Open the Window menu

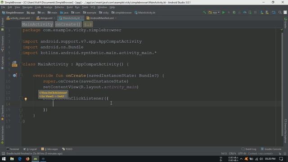coord(102,7)
